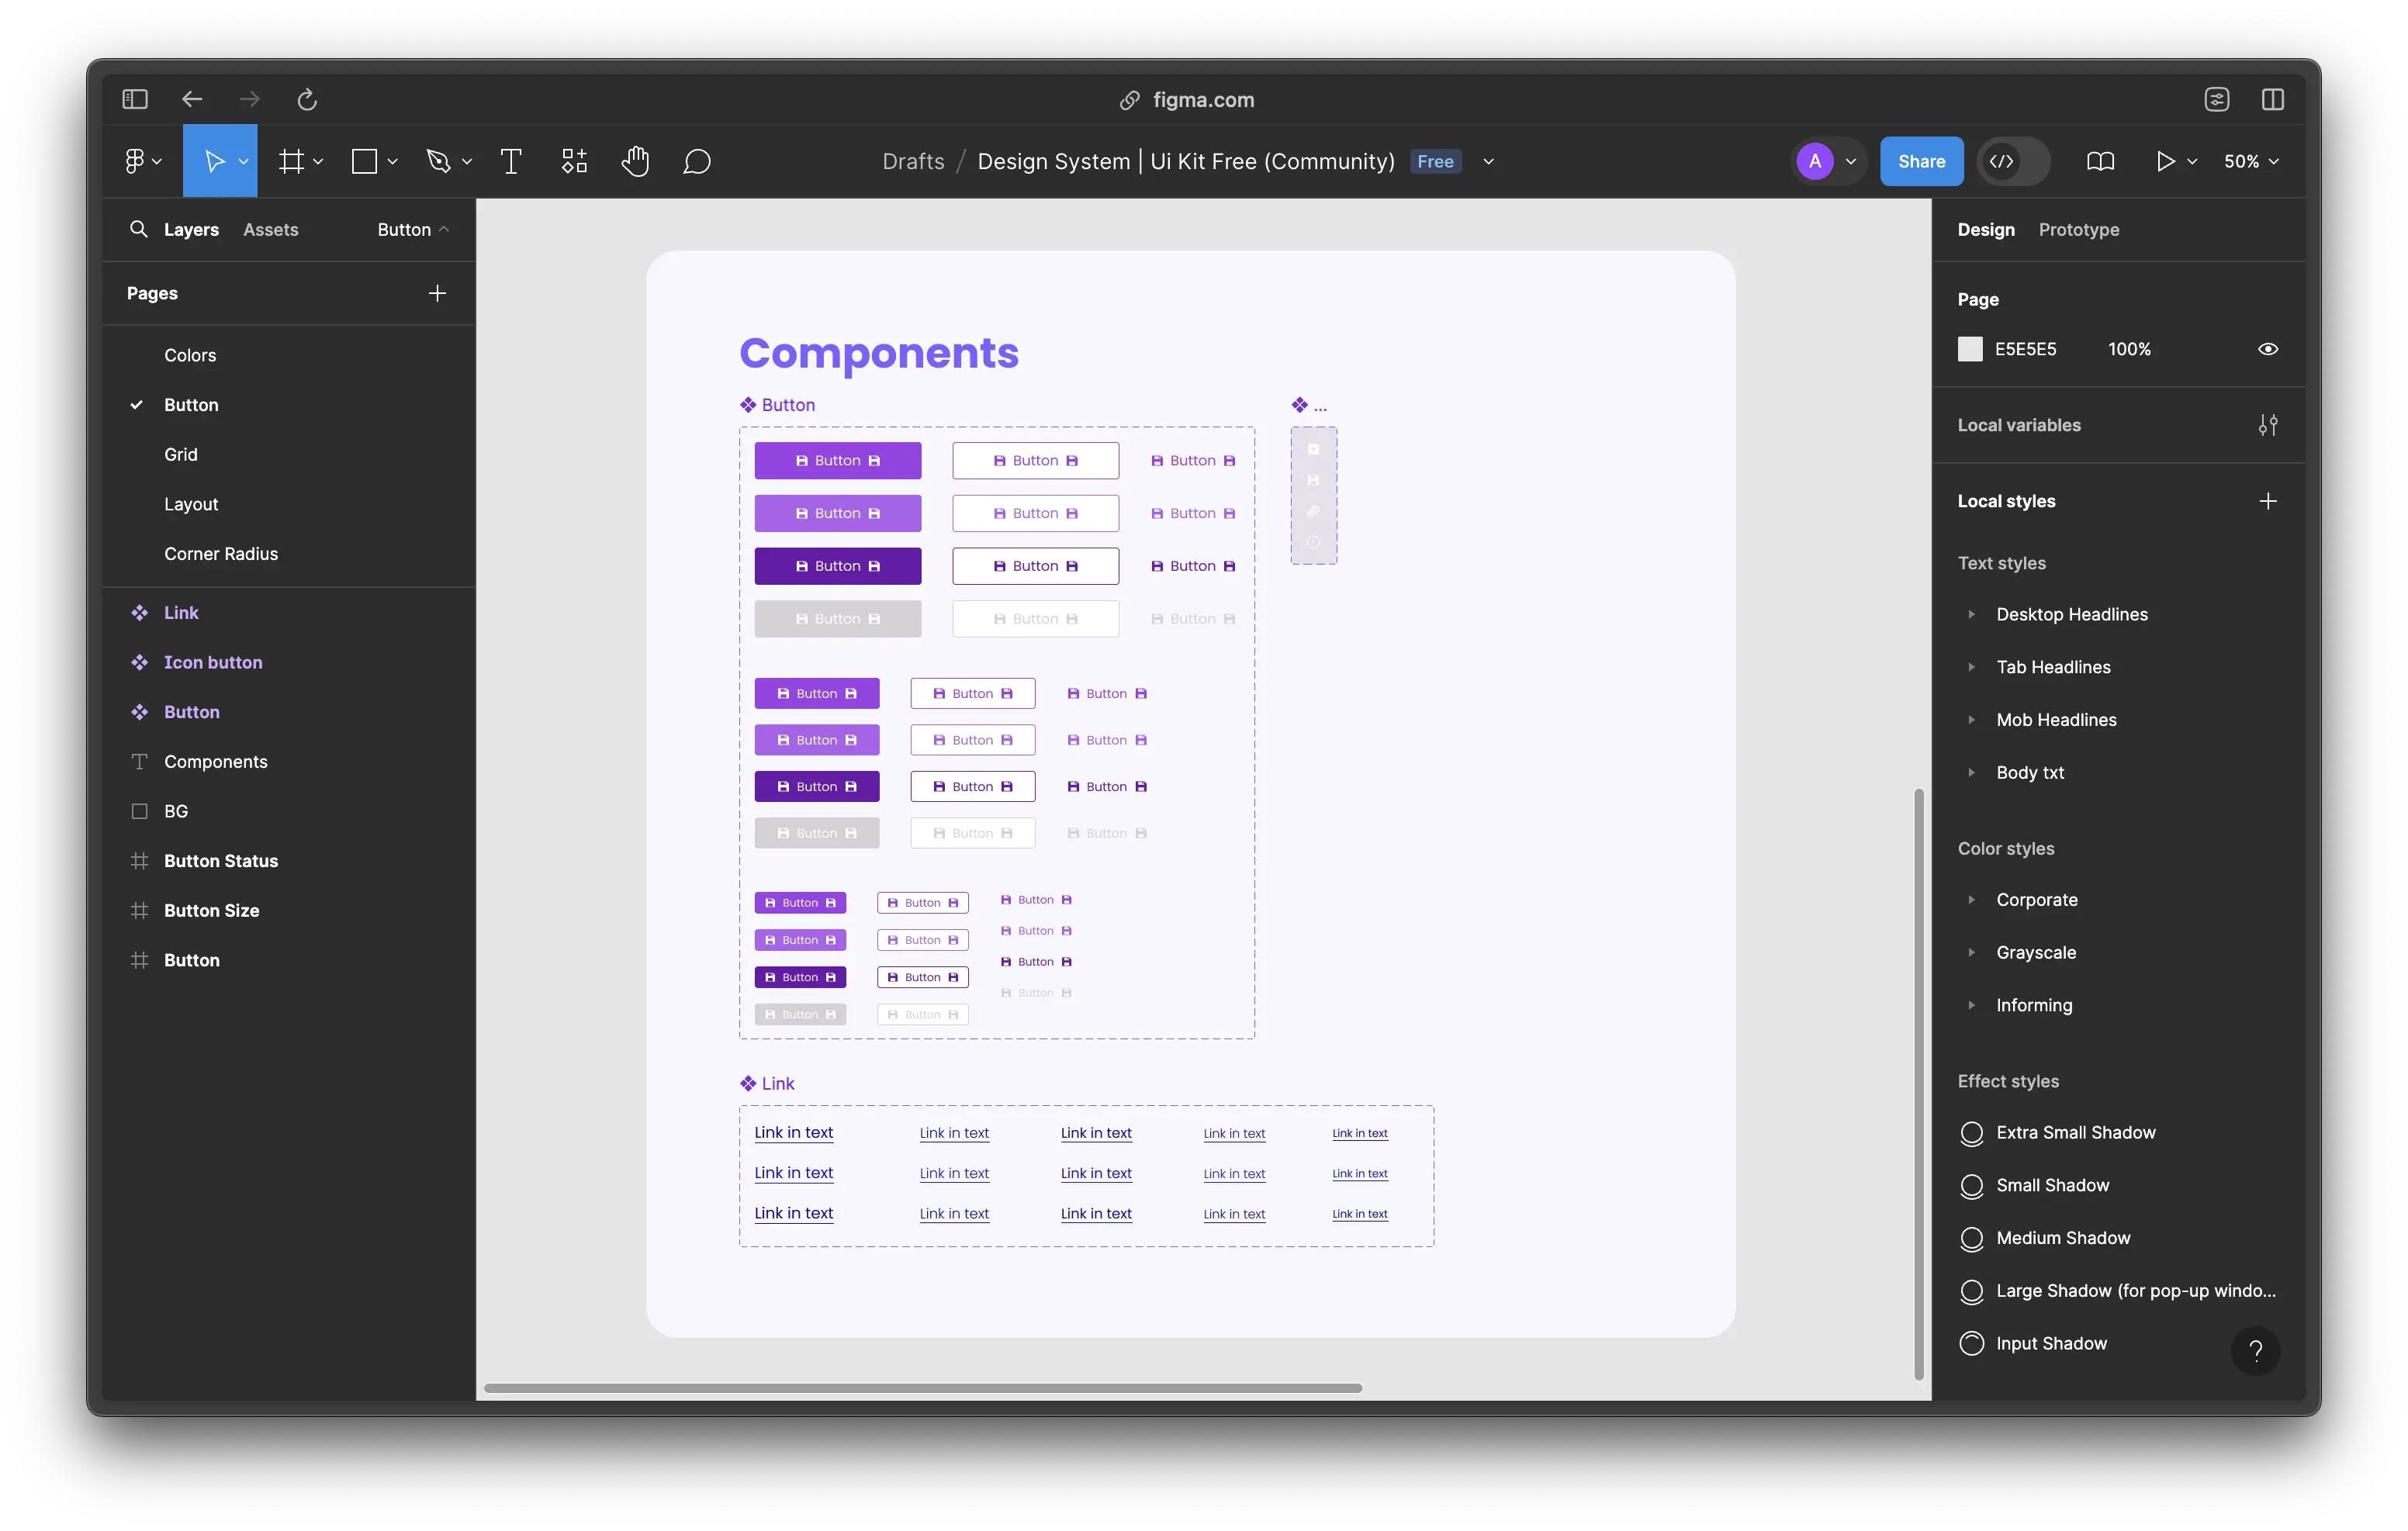Screen dimensions: 2408x1531
Task: Open the Comment tool
Action: point(697,161)
